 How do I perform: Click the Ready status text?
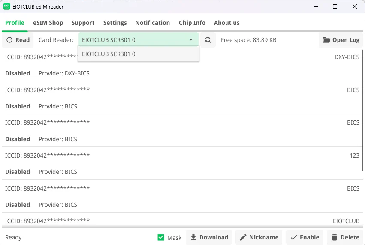[x=13, y=237]
